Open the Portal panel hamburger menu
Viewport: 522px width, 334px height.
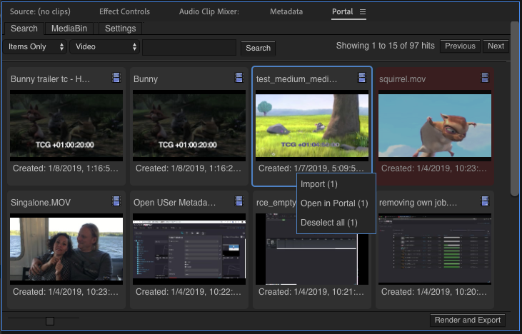pos(363,11)
